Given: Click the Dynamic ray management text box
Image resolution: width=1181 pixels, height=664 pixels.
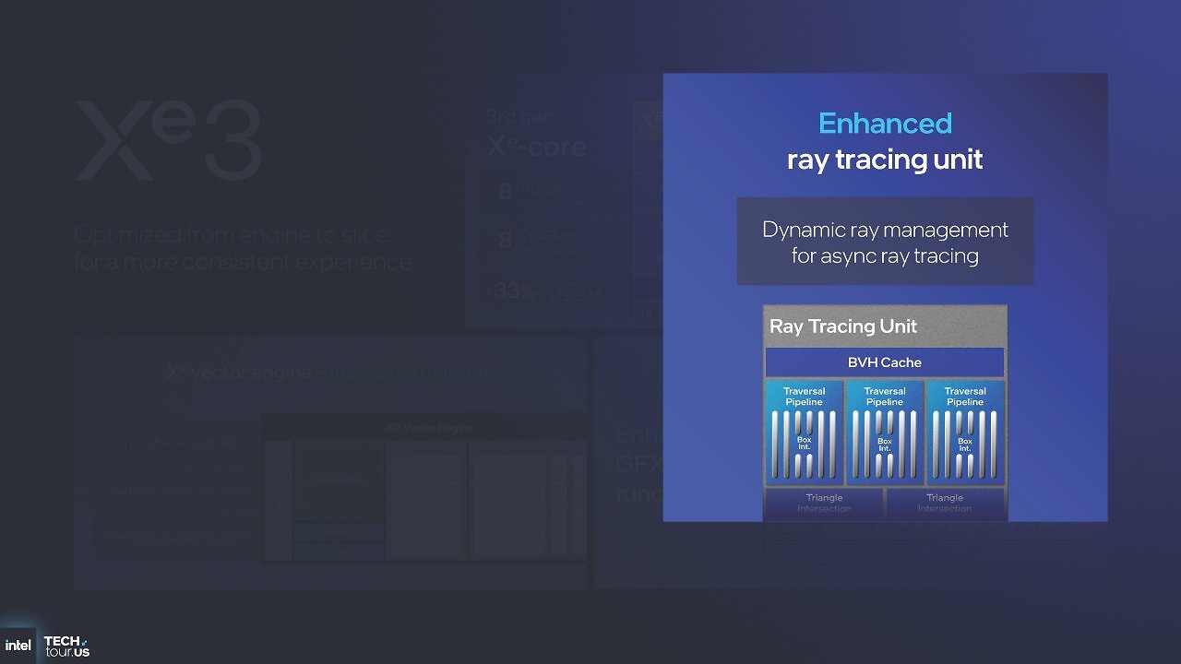Looking at the screenshot, I should point(885,242).
